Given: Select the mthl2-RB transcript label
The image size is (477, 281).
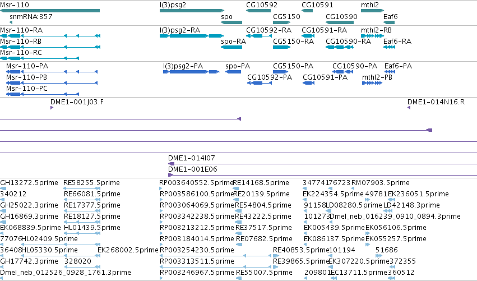Looking at the screenshot, I should [376, 30].
